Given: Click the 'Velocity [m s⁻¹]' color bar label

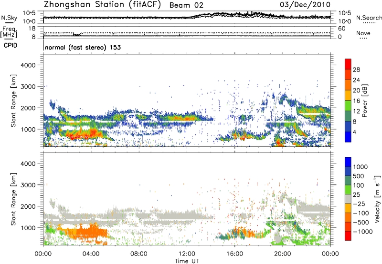Looking at the screenshot, I should click(x=377, y=199).
